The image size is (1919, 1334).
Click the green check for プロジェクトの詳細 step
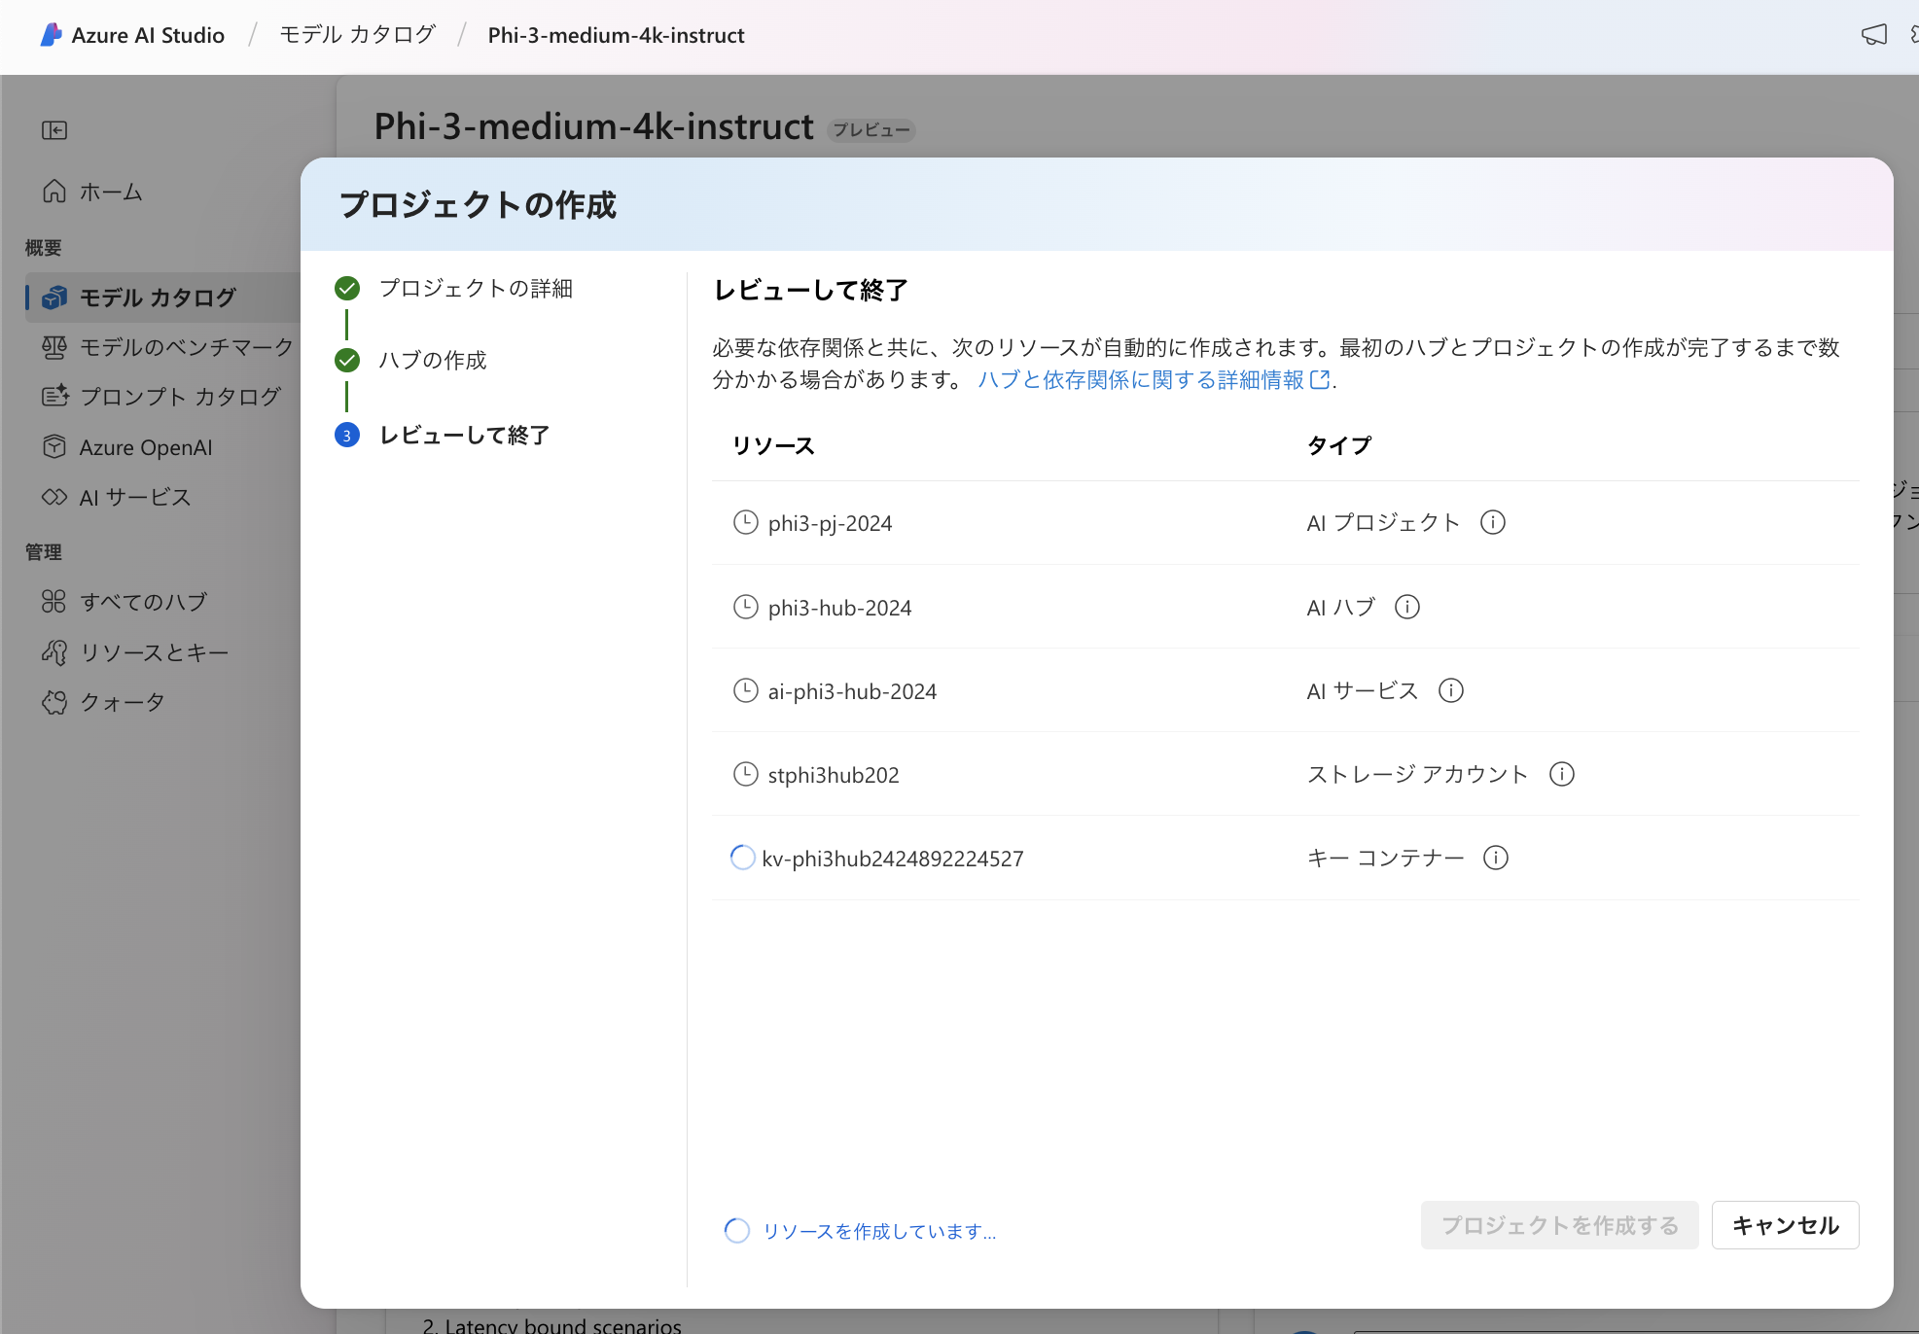click(347, 289)
